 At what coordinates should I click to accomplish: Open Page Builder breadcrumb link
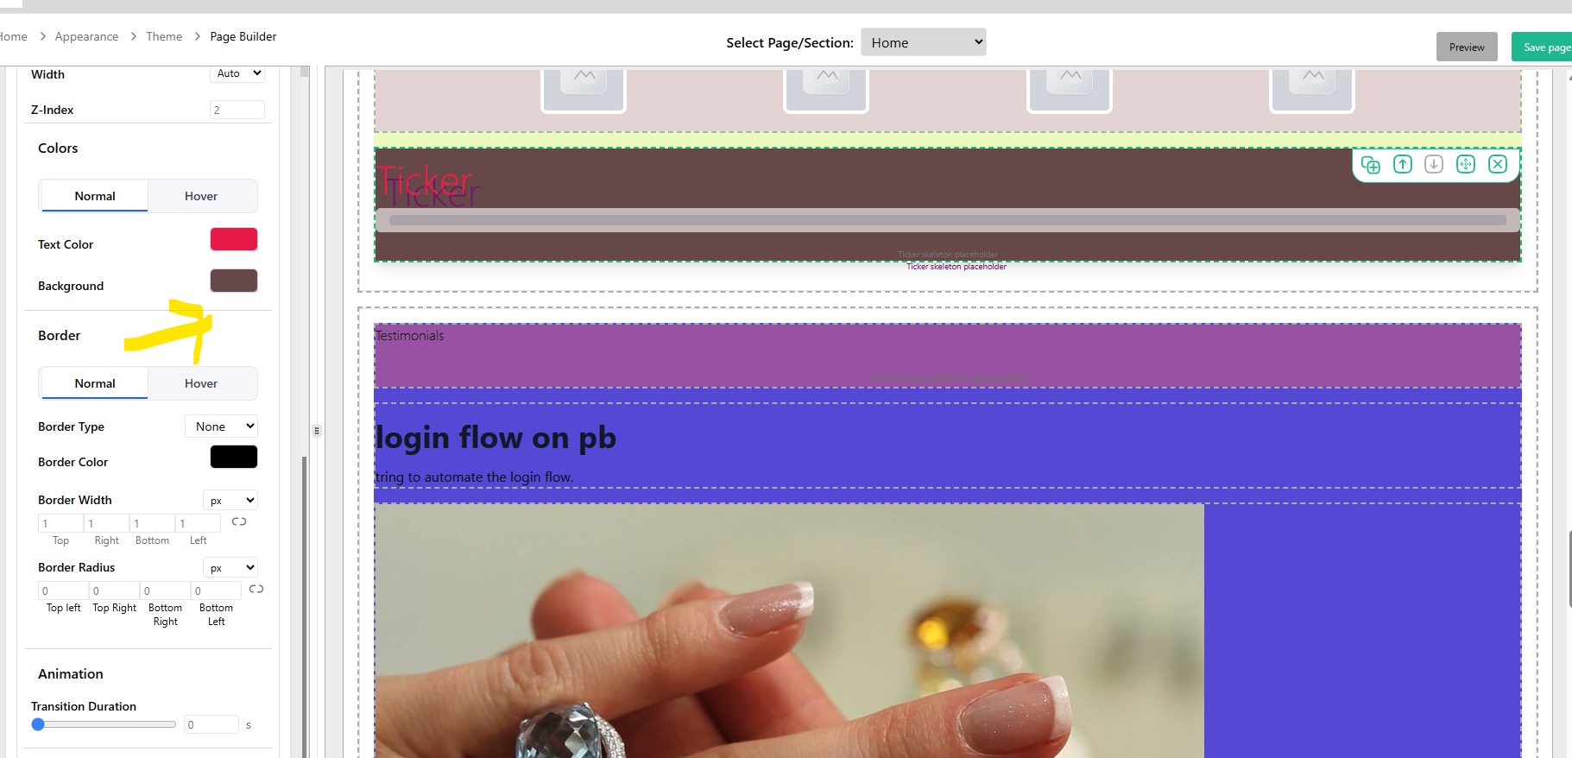243,36
